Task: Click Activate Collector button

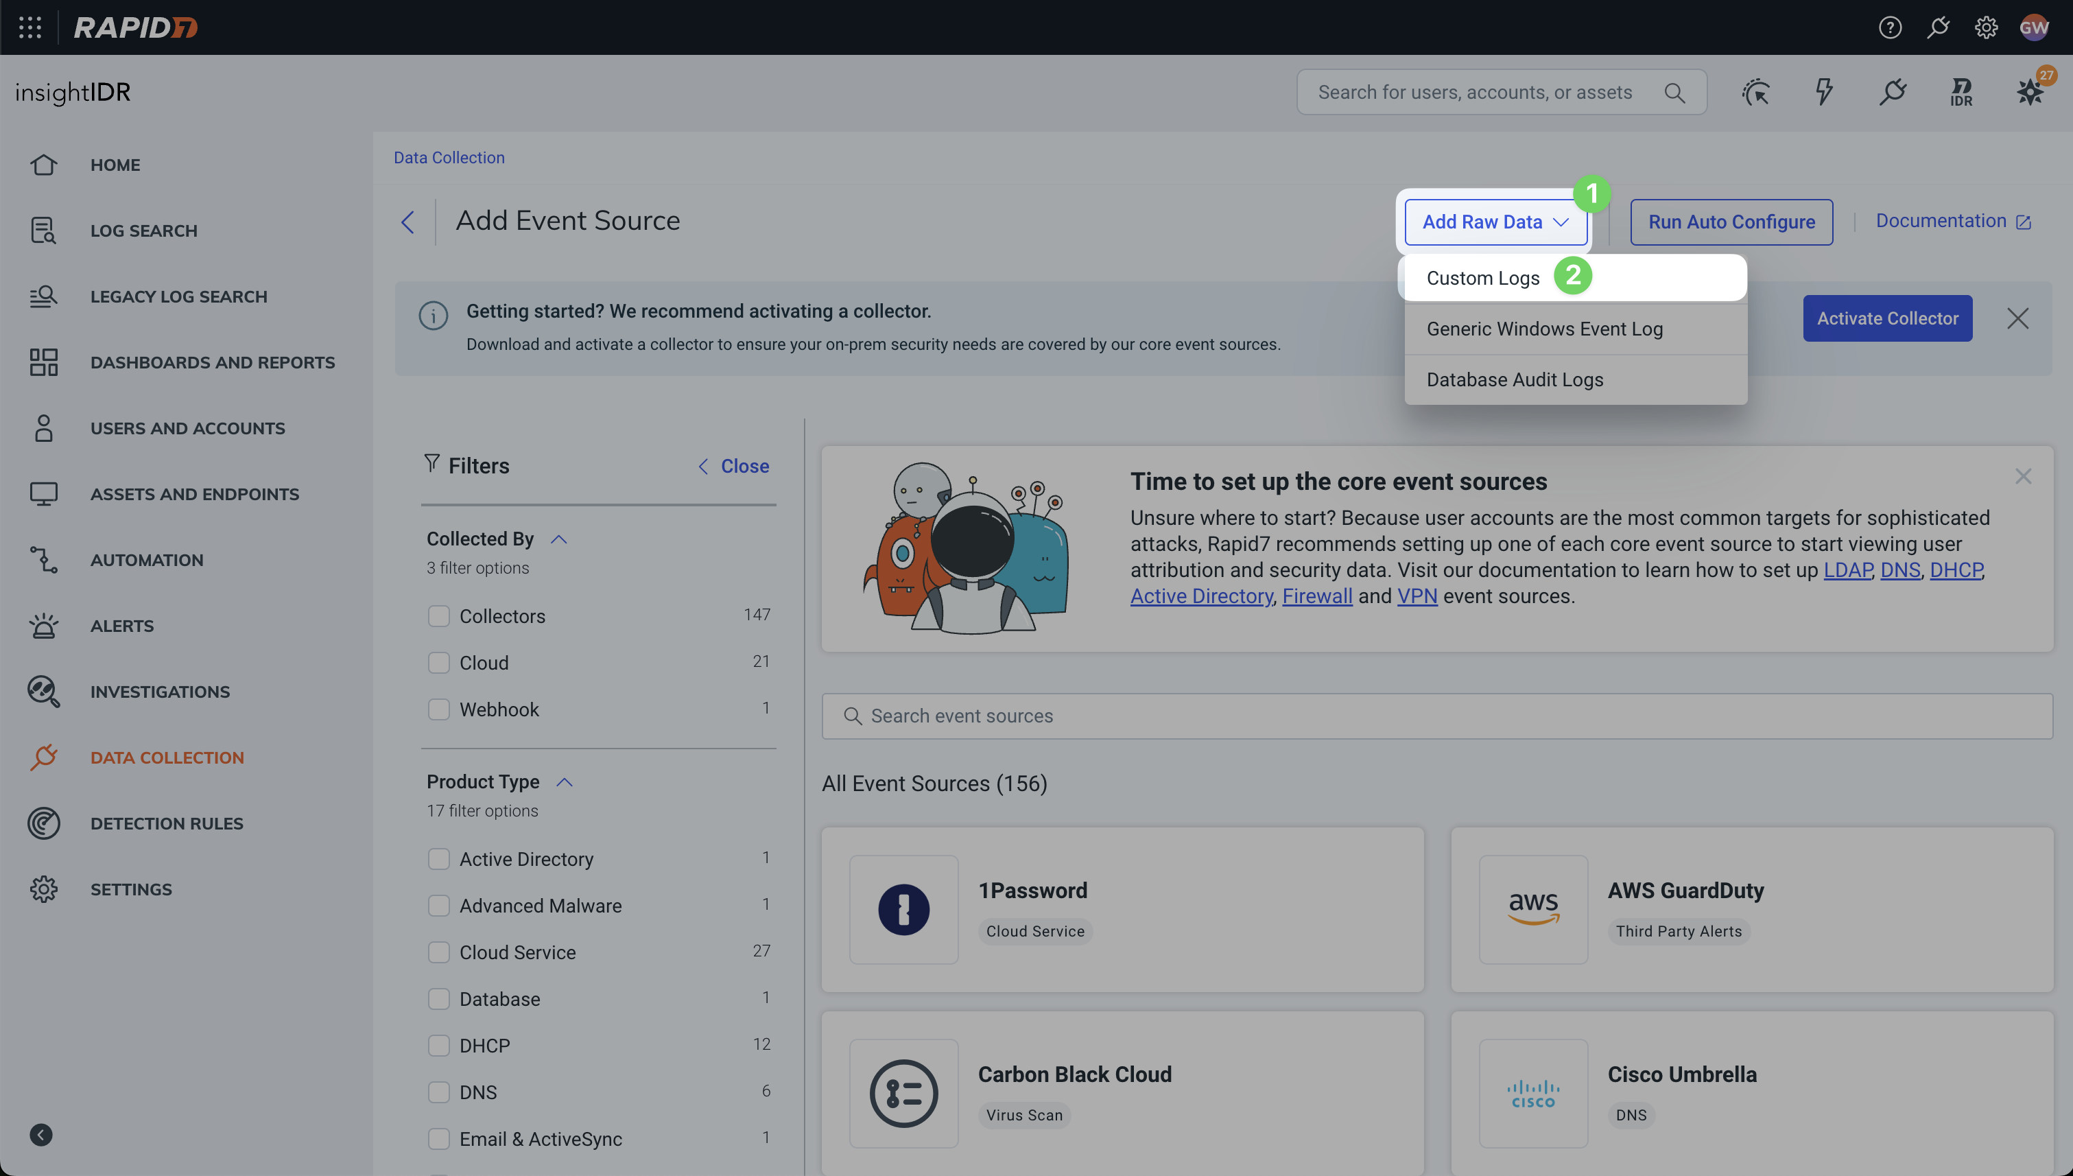Action: click(1887, 318)
